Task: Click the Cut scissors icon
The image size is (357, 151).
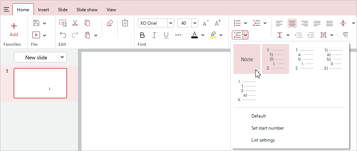Action: (75, 23)
